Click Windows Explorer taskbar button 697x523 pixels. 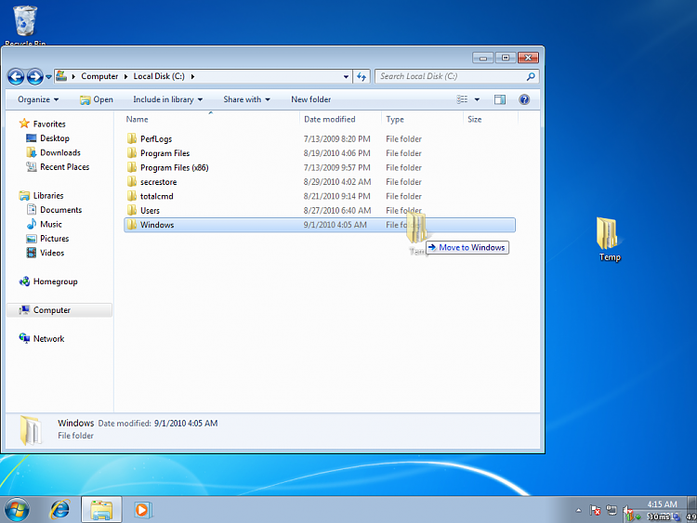[101, 510]
